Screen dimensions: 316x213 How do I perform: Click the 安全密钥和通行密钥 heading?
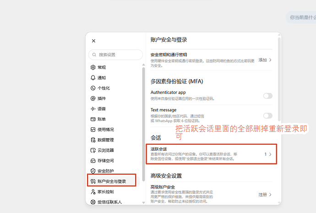169,55
